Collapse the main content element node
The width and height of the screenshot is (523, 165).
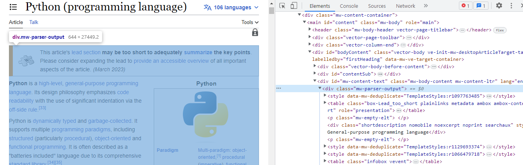point(305,22)
